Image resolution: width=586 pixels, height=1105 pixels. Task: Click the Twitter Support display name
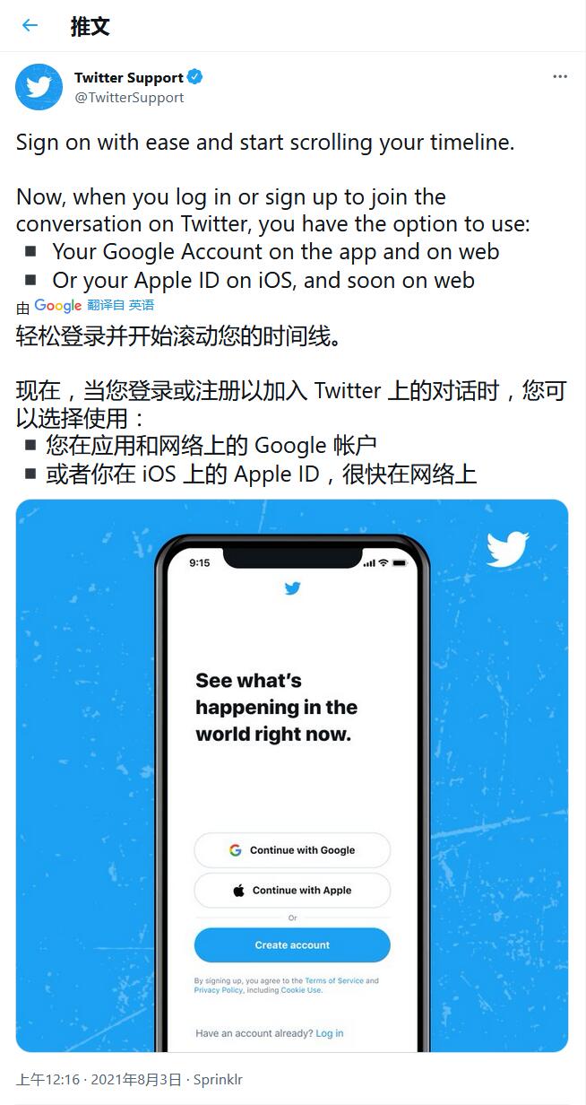[129, 77]
